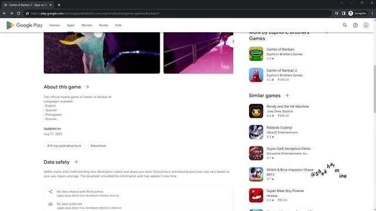Image resolution: width=376 pixels, height=211 pixels.
Task: Click the page vertical scrollbar
Action: click(x=375, y=89)
